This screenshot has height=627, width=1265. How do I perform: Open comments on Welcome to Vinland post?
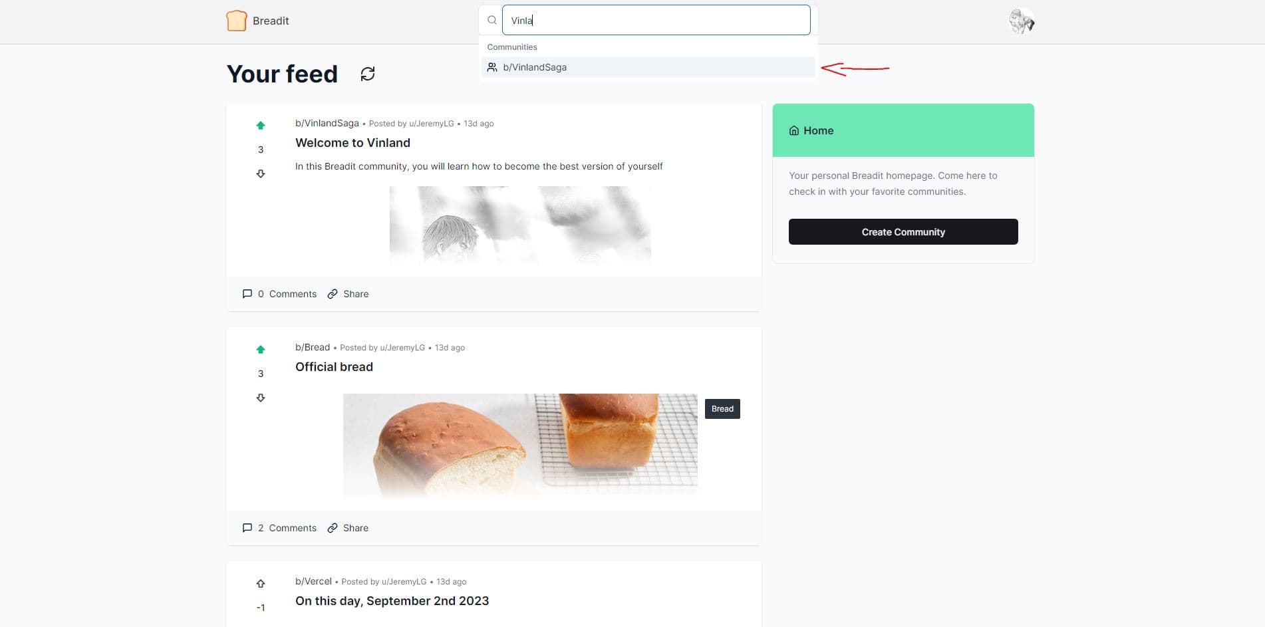point(279,294)
